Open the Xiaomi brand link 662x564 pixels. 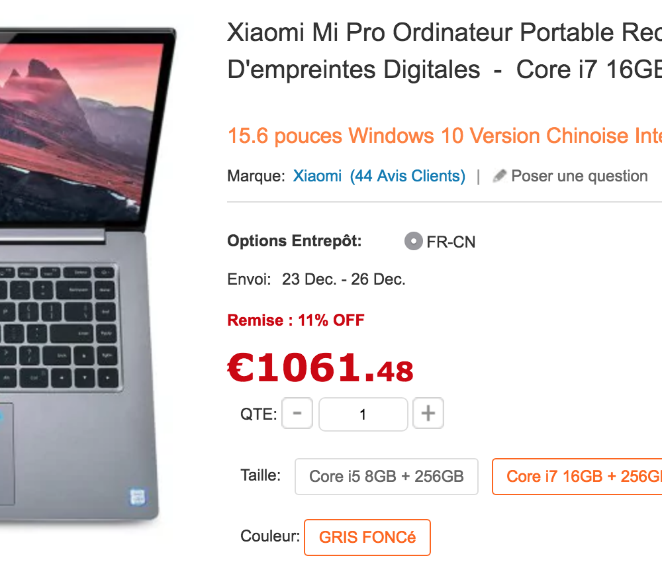(x=317, y=175)
